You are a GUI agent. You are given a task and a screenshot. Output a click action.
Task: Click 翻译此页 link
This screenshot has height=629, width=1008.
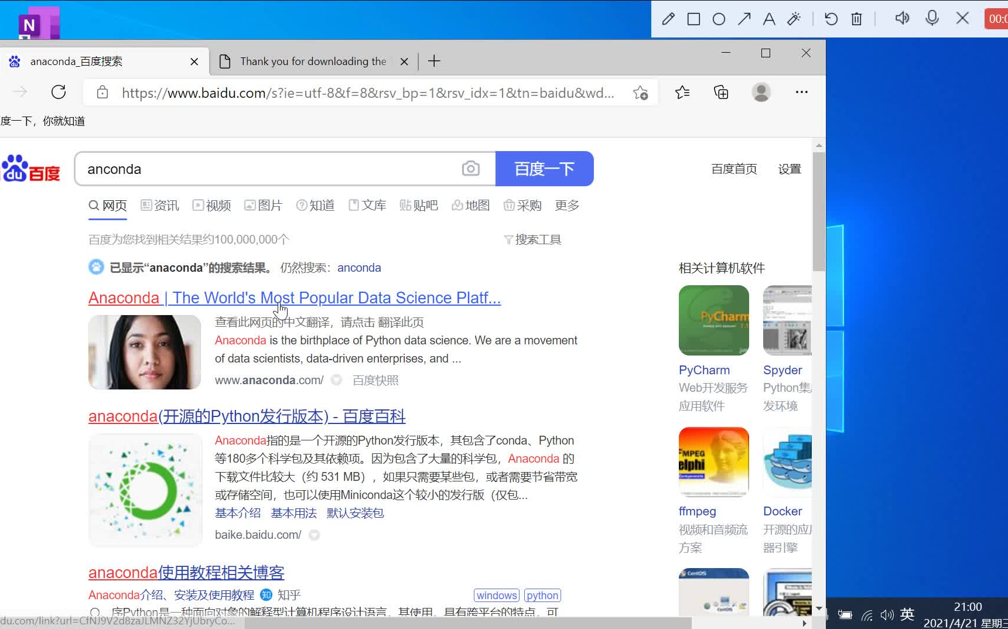pos(401,322)
